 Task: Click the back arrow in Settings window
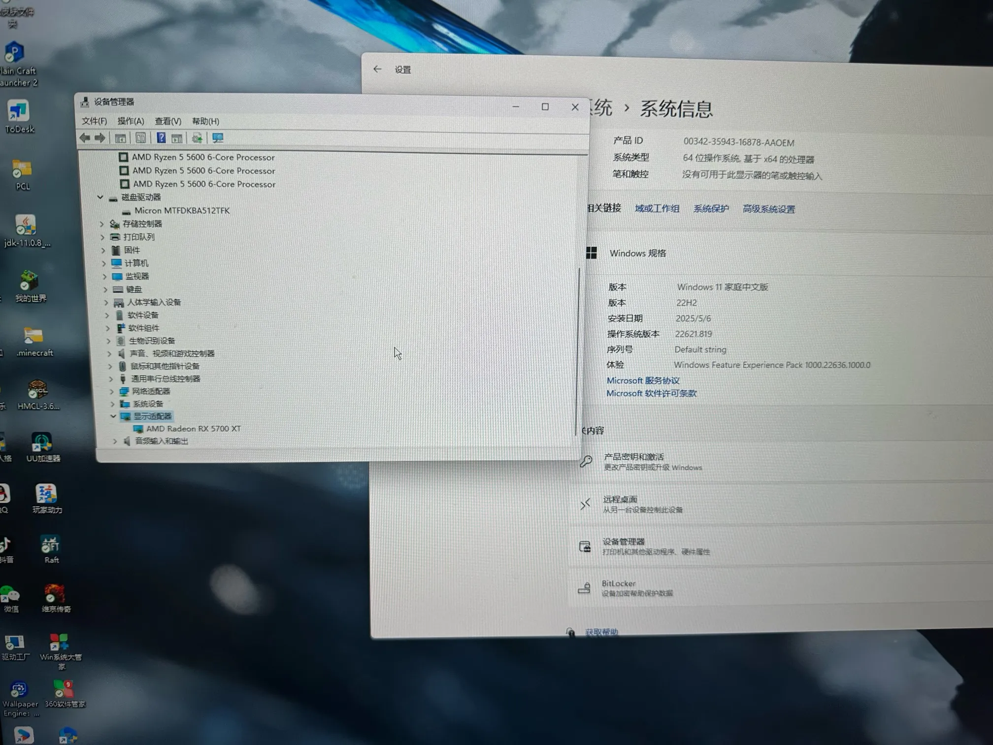[377, 69]
